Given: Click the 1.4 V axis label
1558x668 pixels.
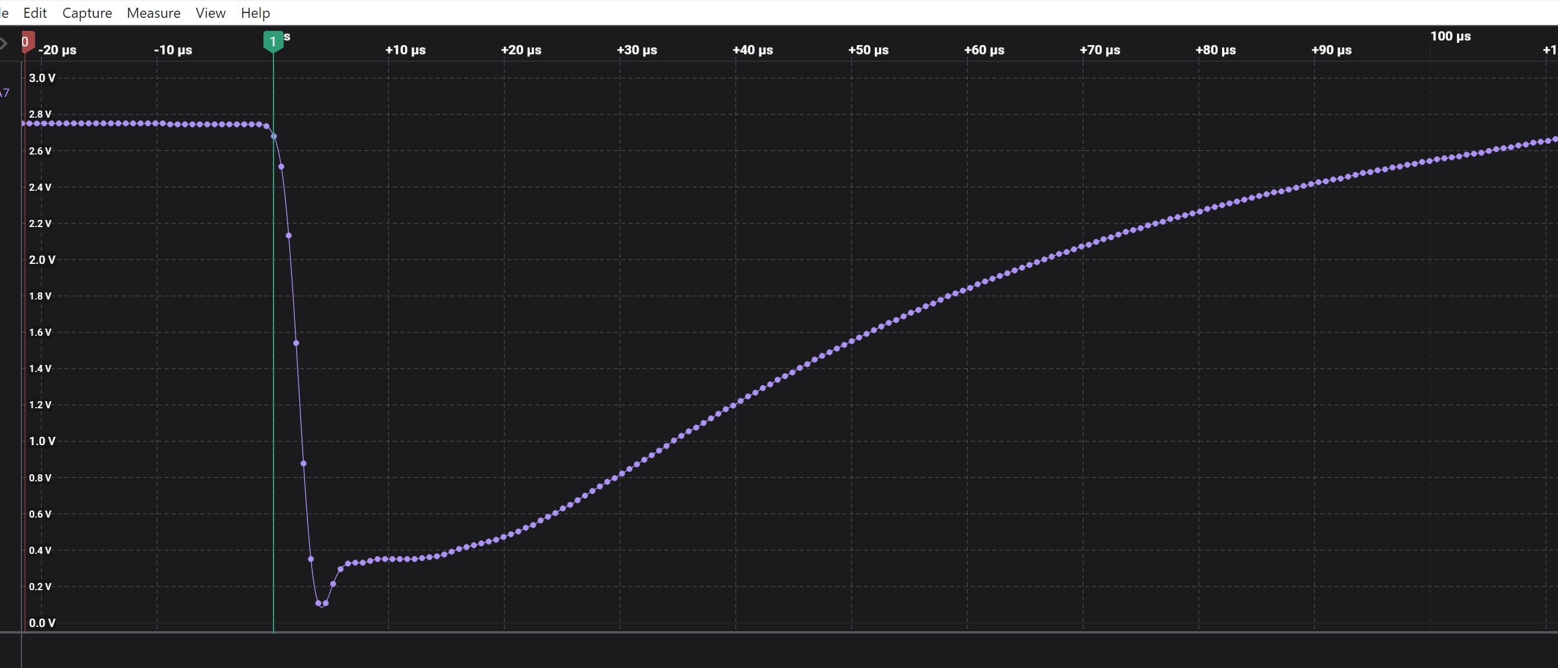Looking at the screenshot, I should click(40, 368).
